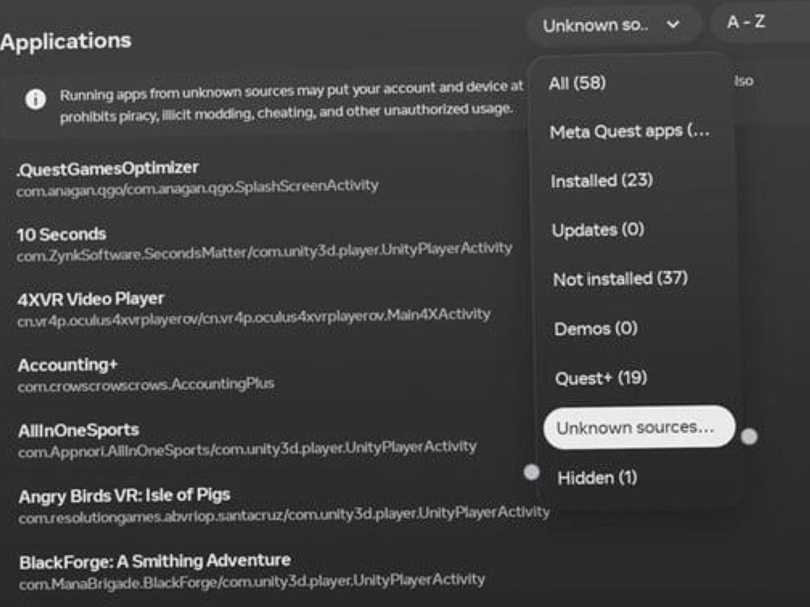This screenshot has width=810, height=607.
Task: Select Updates (0) in filter list
Action: [598, 230]
